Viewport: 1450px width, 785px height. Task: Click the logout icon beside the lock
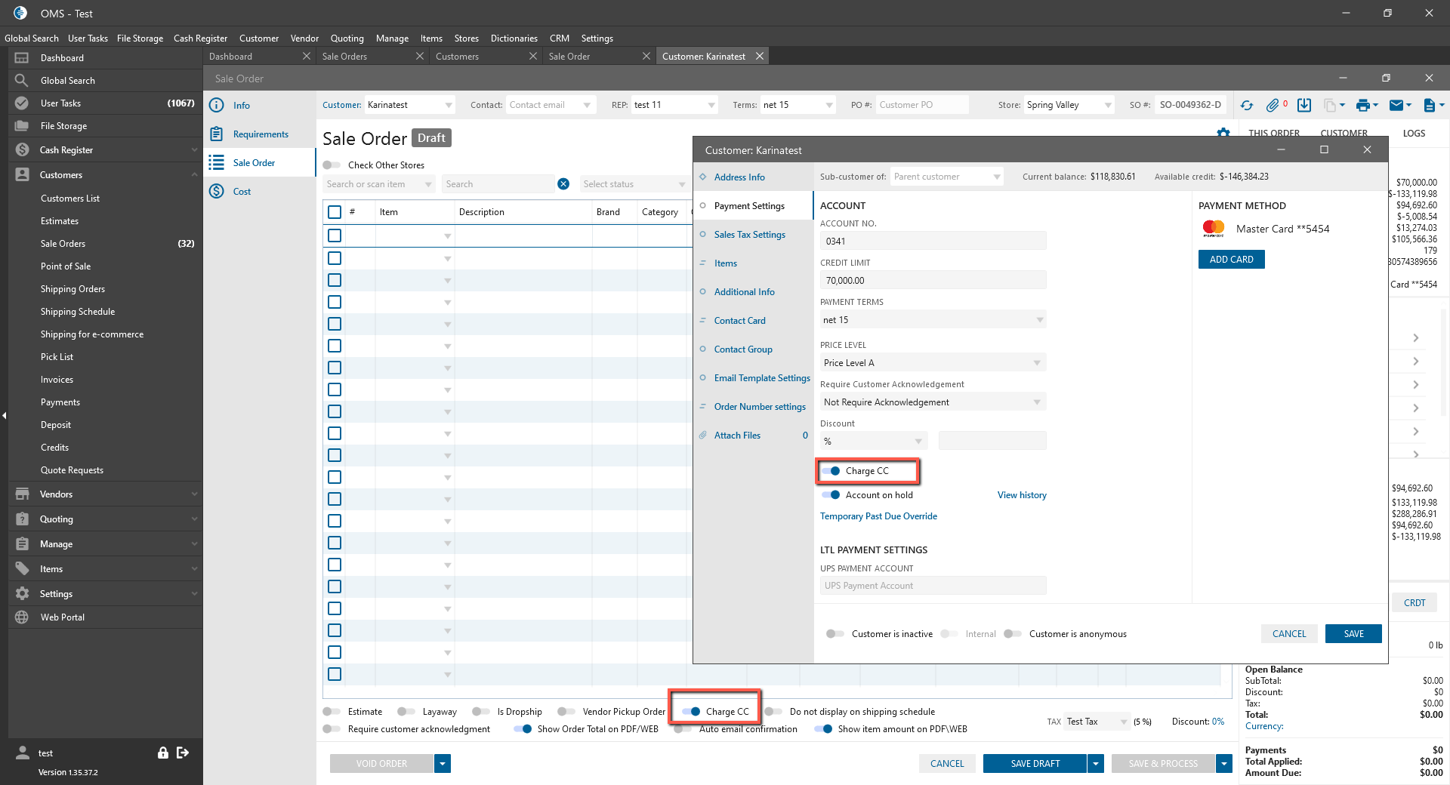pyautogui.click(x=183, y=753)
